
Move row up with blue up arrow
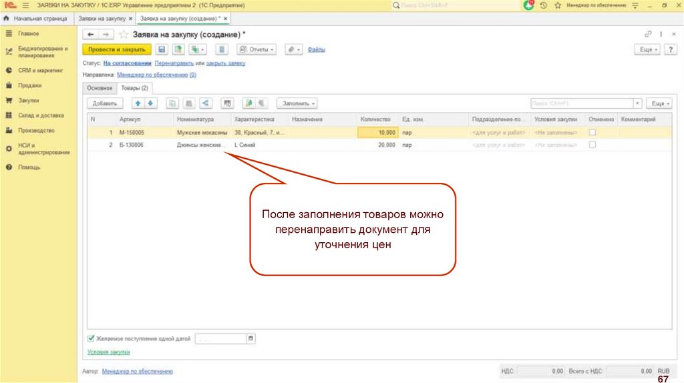138,103
